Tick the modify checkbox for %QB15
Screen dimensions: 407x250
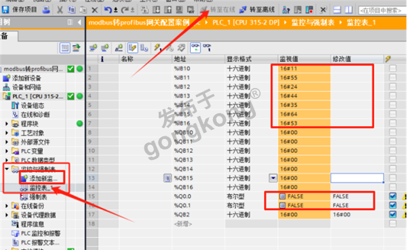(393, 178)
